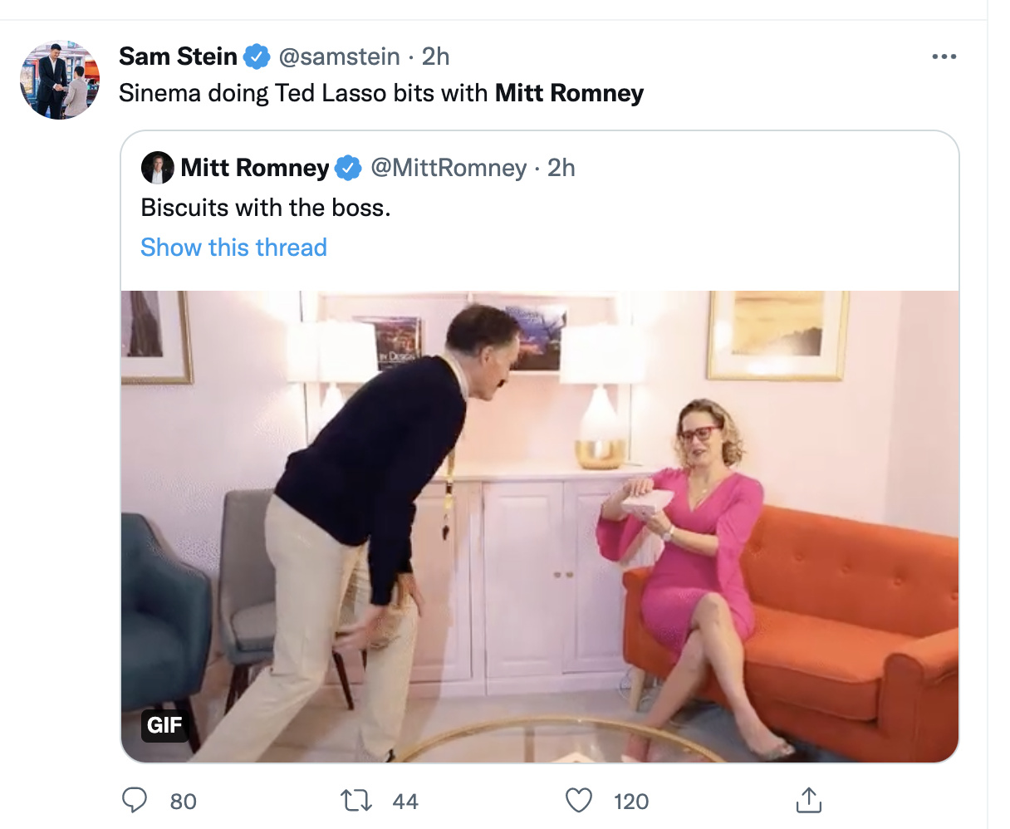
Task: Open Sam Stein's profile avatar
Action: pyautogui.click(x=60, y=80)
